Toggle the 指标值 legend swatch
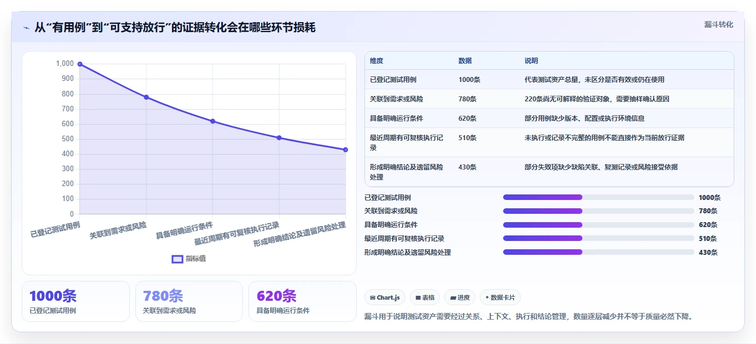The width and height of the screenshot is (756, 344). 177,259
